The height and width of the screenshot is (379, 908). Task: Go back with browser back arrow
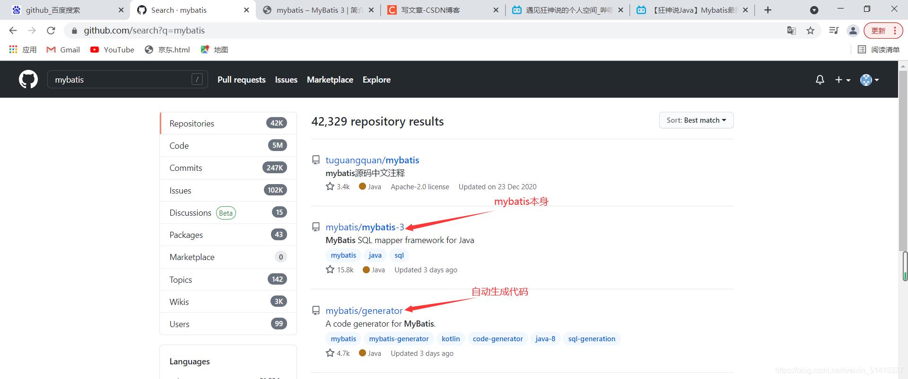click(13, 30)
